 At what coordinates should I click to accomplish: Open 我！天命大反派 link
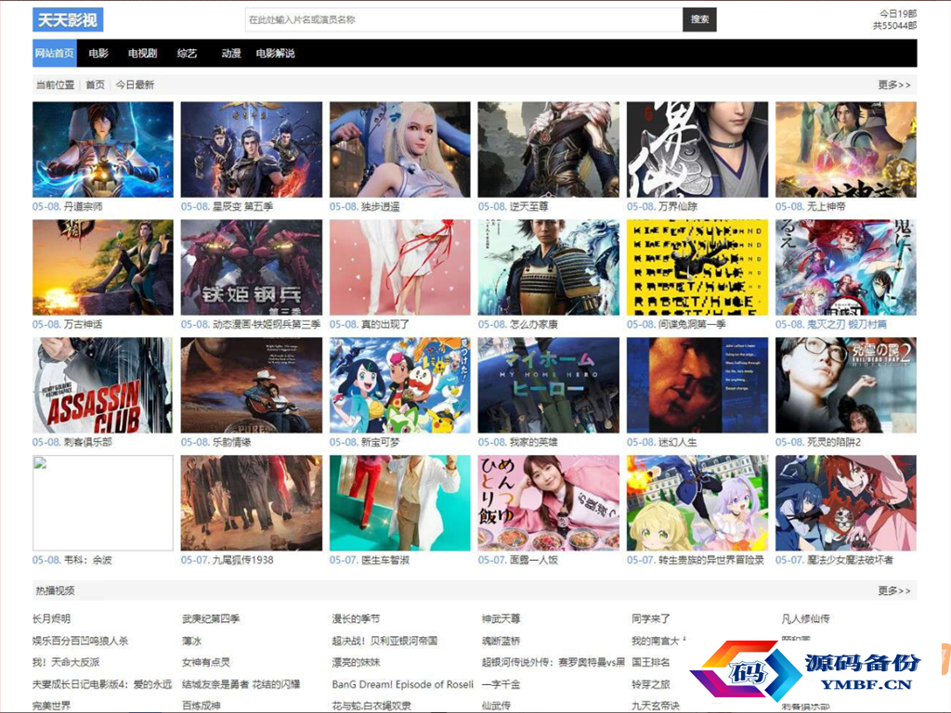[x=66, y=663]
